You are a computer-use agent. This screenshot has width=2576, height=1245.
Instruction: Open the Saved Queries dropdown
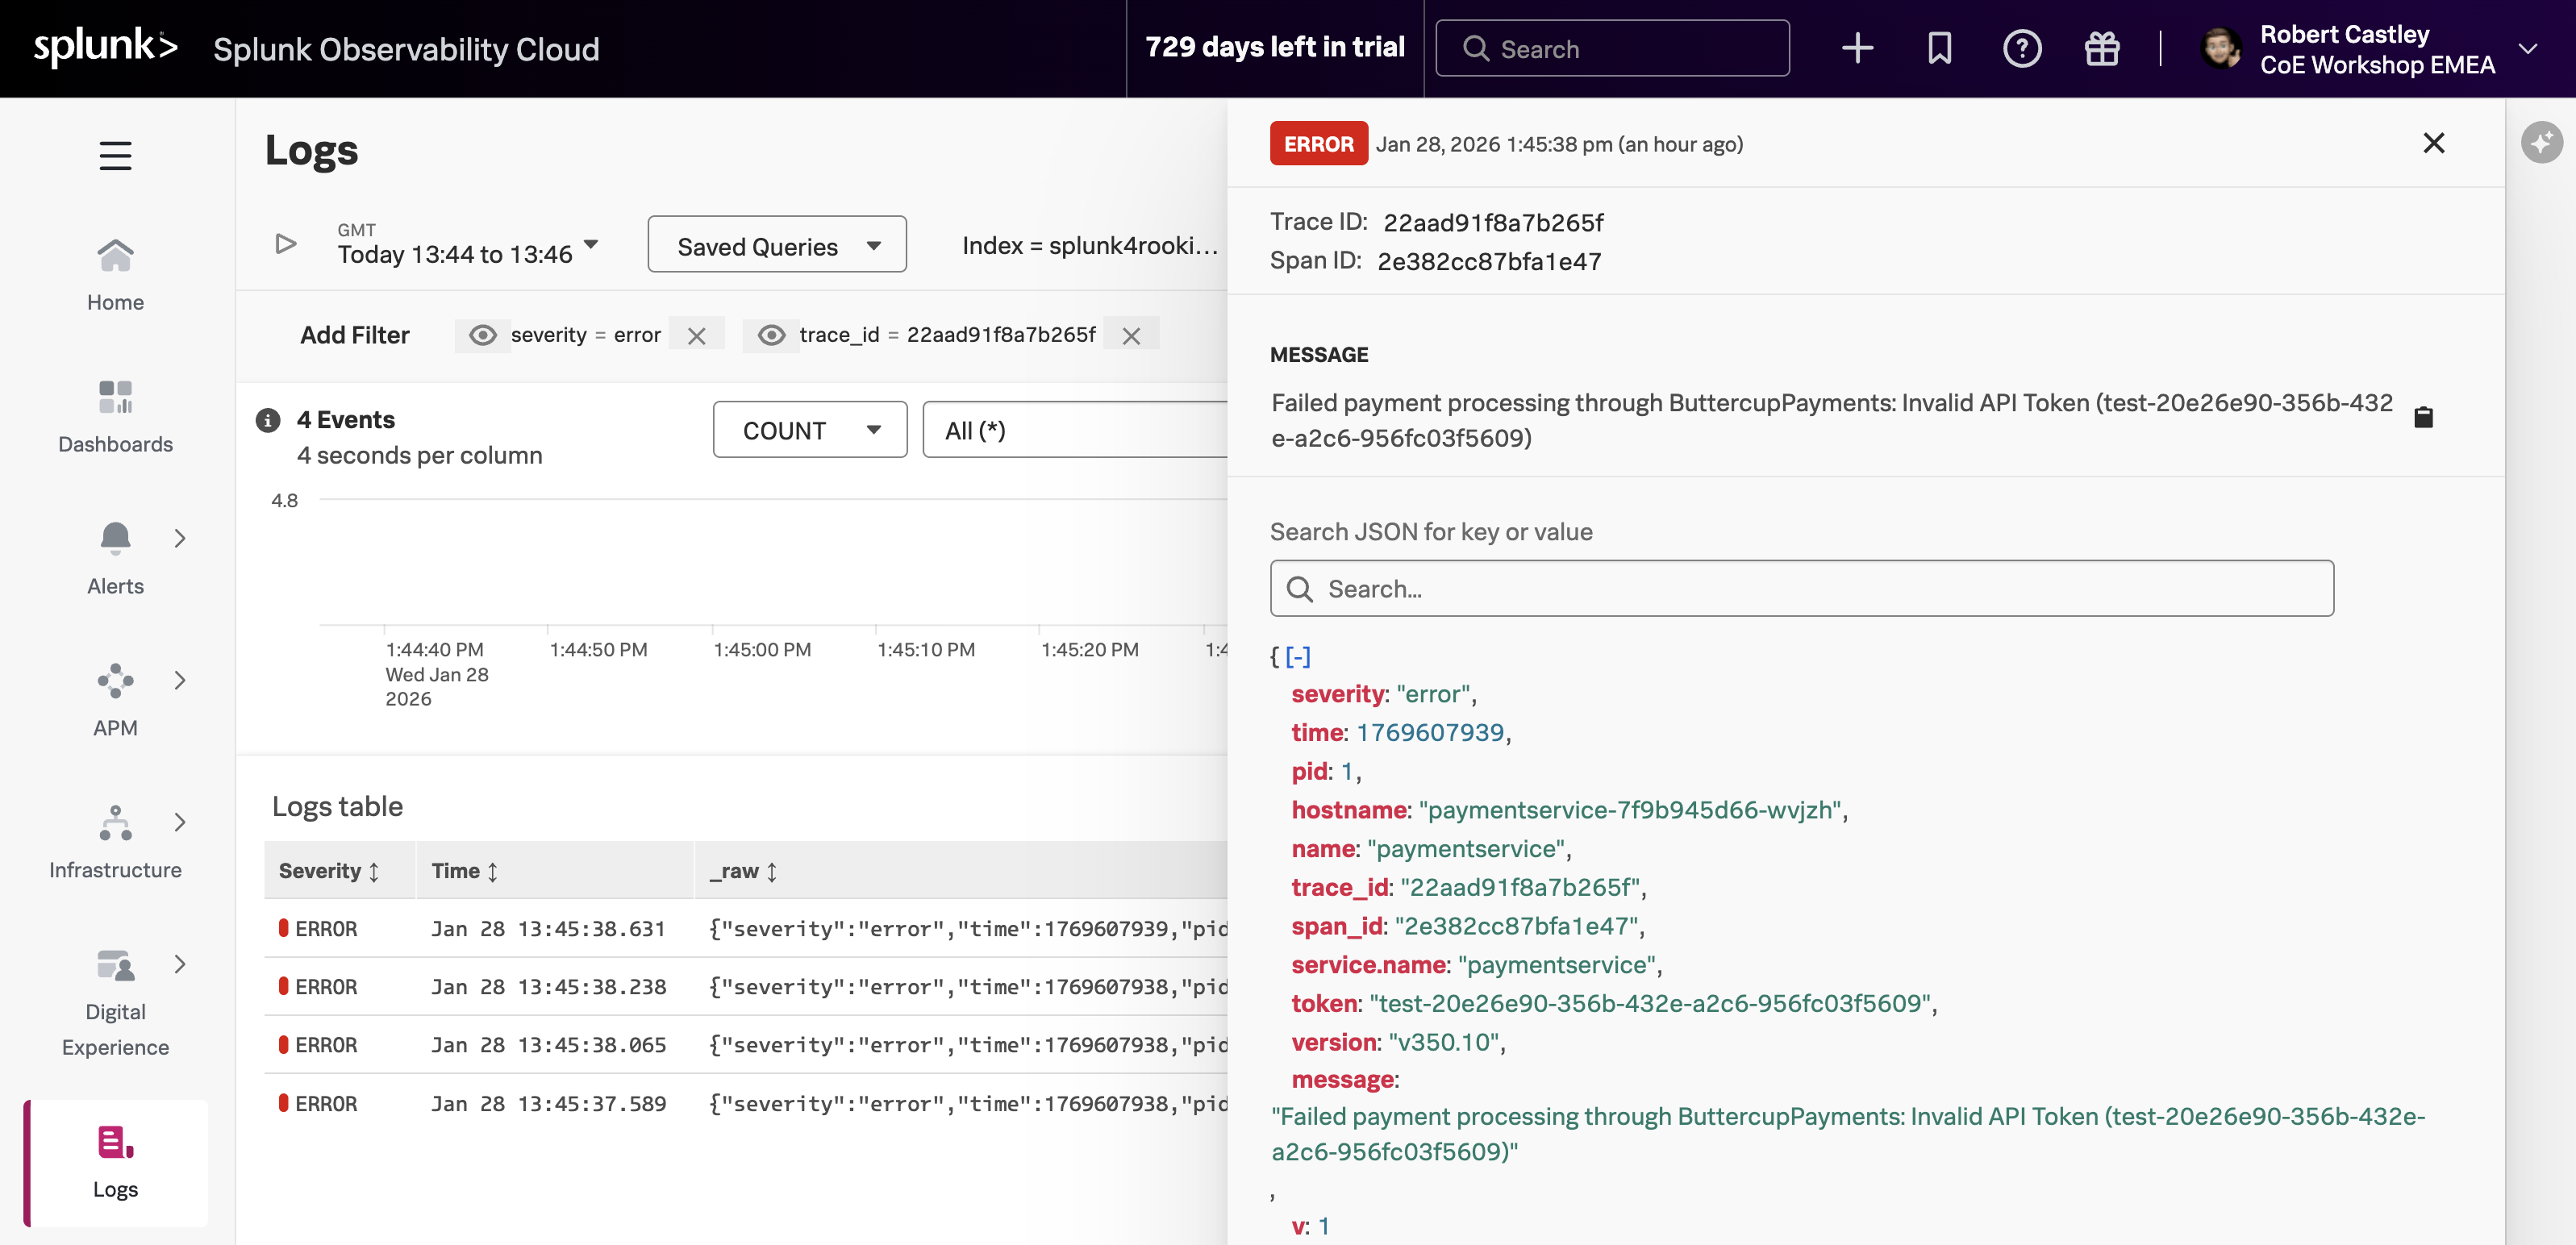tap(777, 245)
